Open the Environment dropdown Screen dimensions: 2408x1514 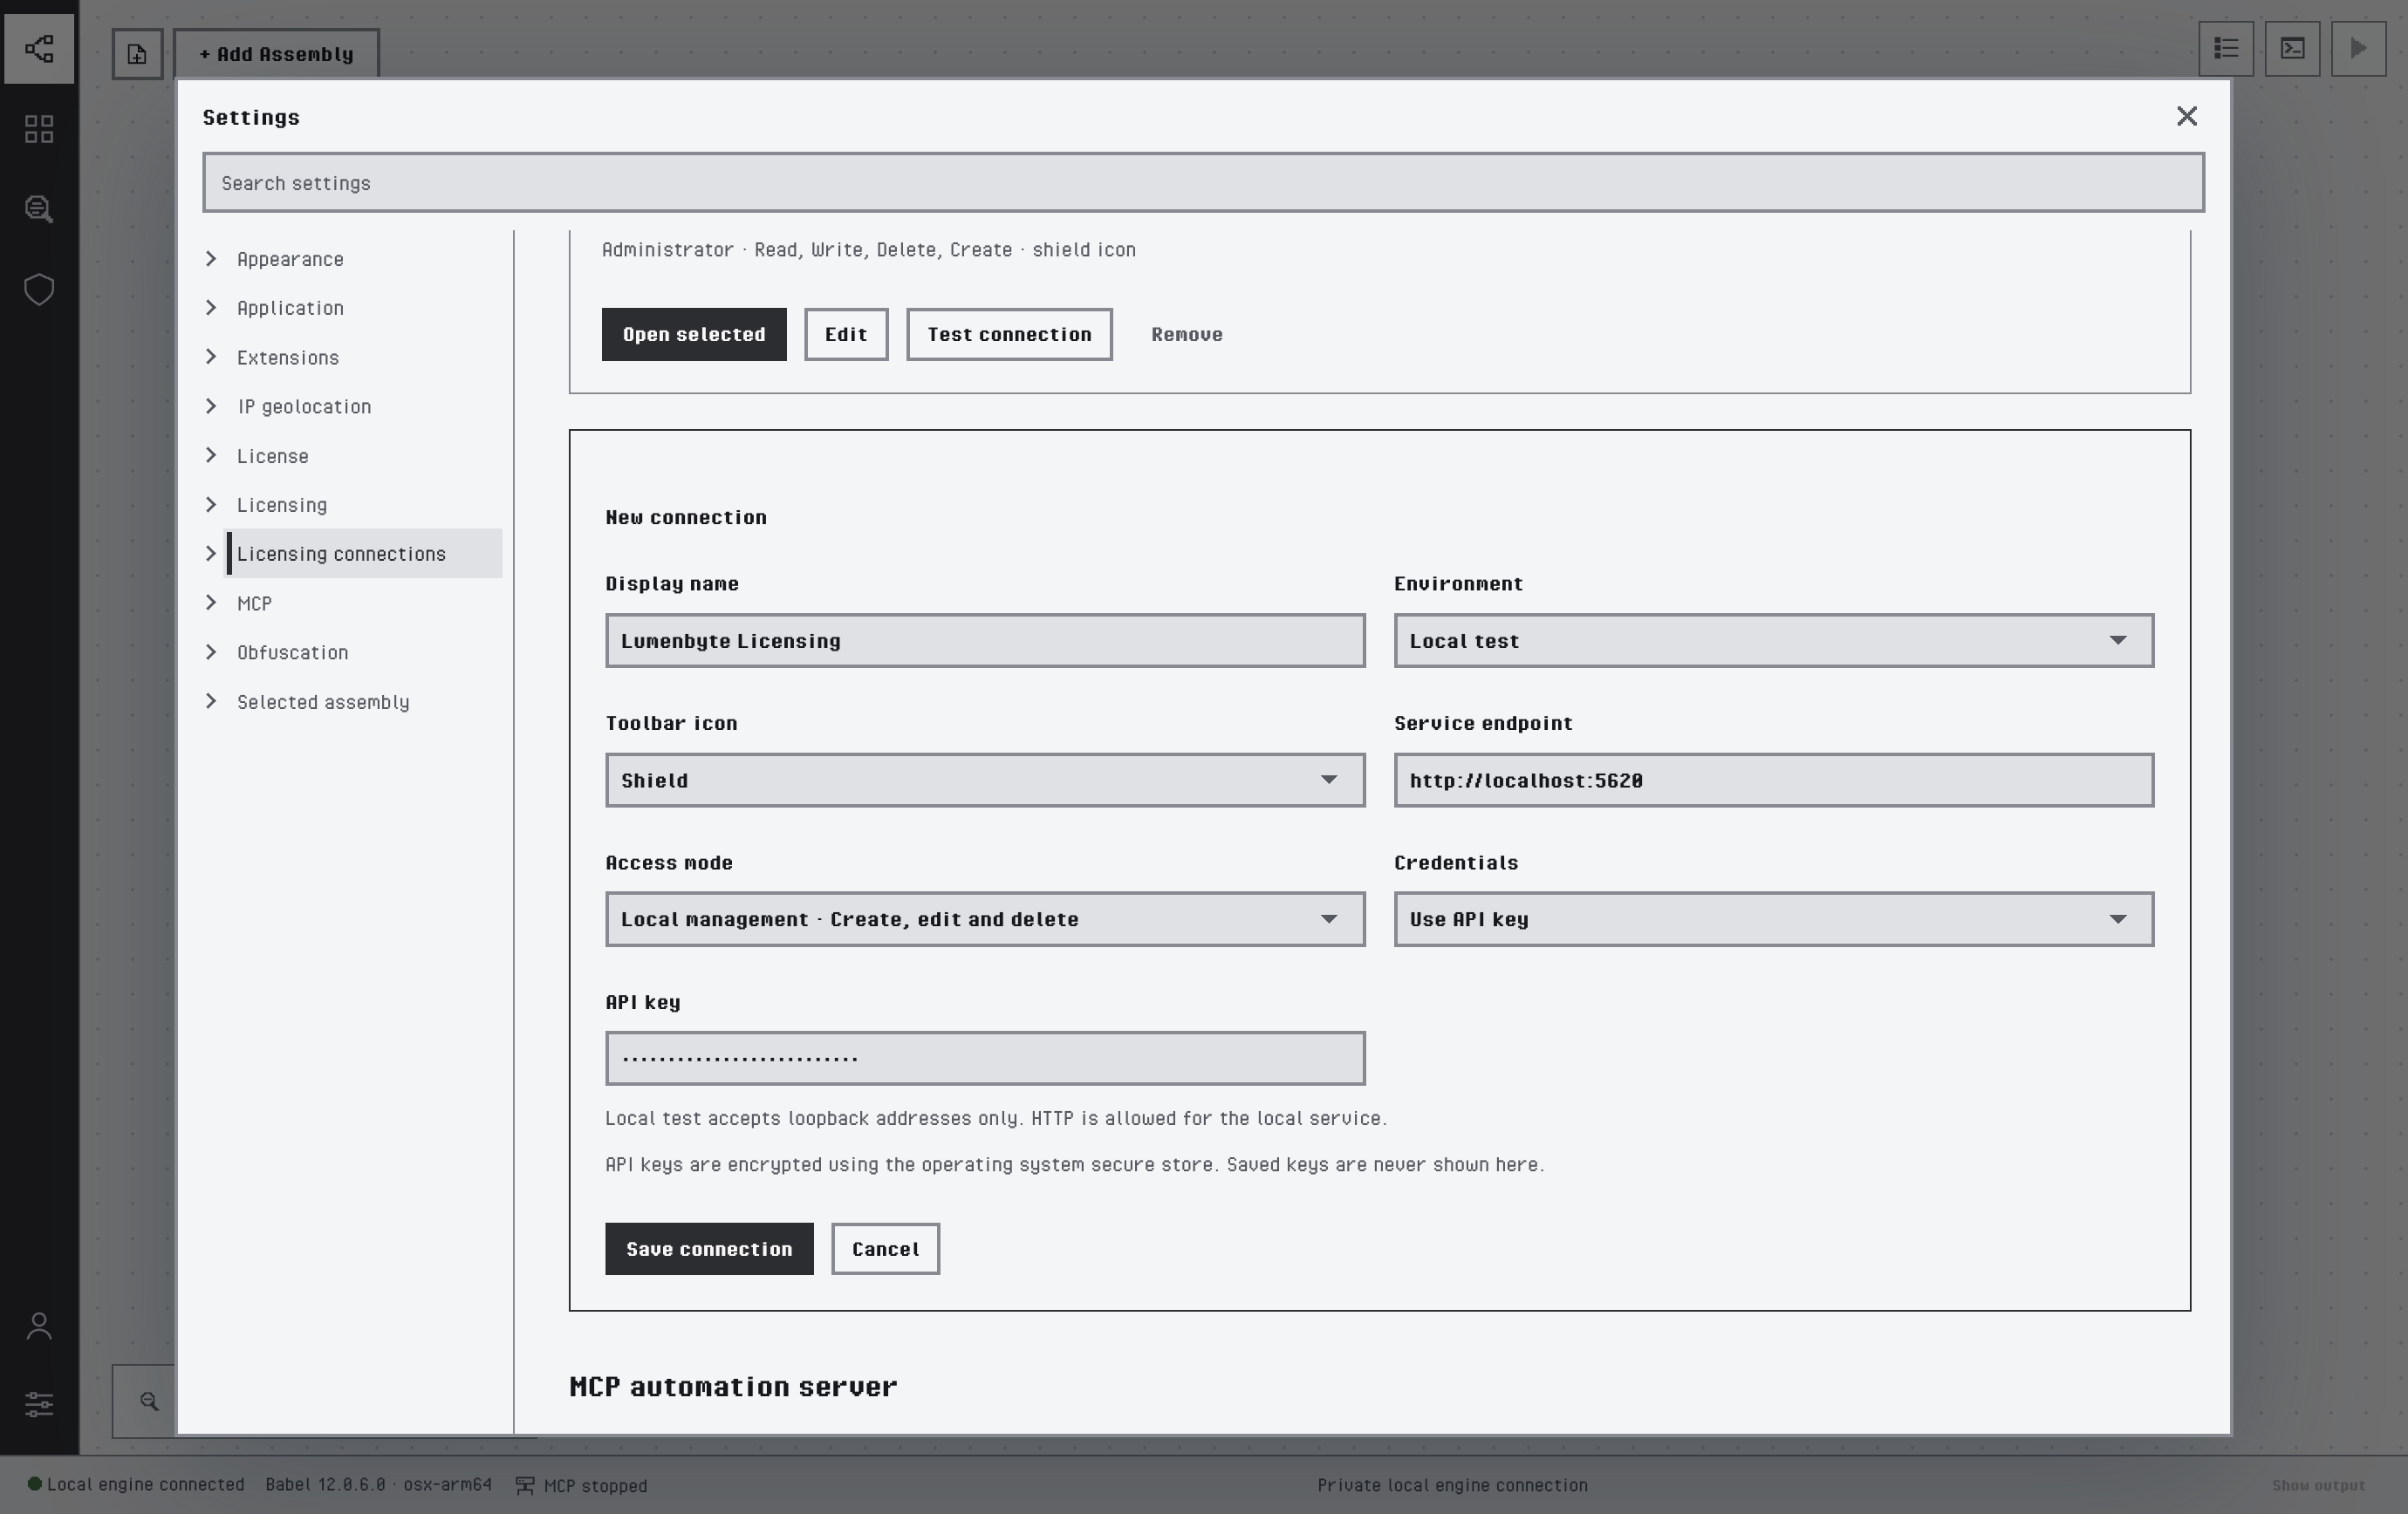click(x=1773, y=641)
